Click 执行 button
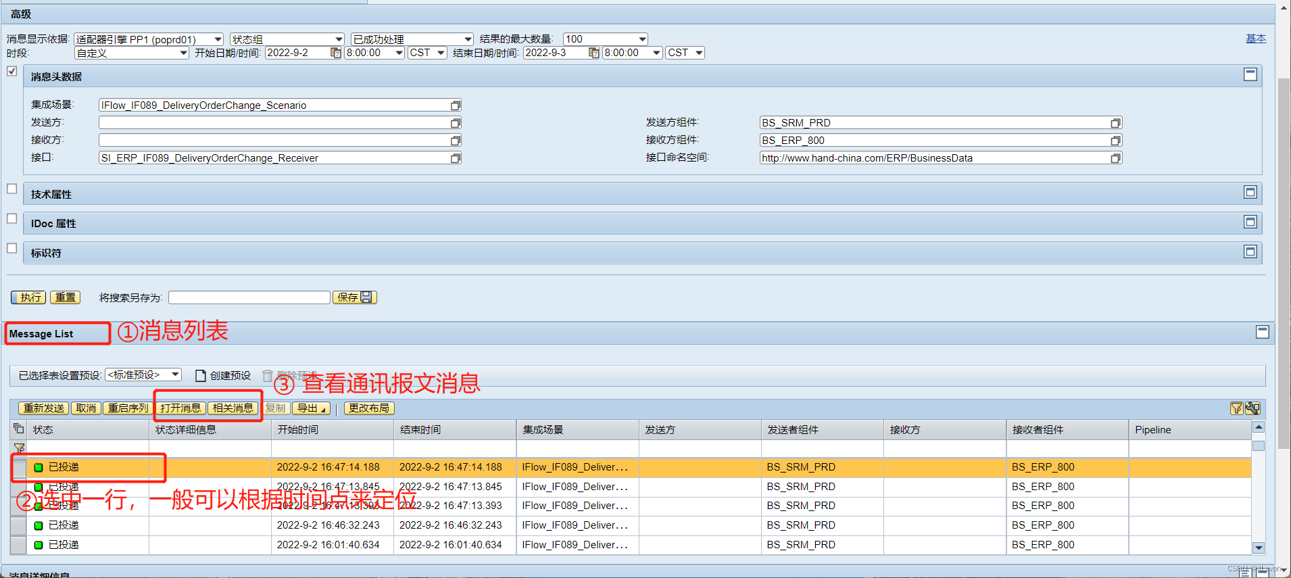Screen dimensions: 1291x578 29,297
